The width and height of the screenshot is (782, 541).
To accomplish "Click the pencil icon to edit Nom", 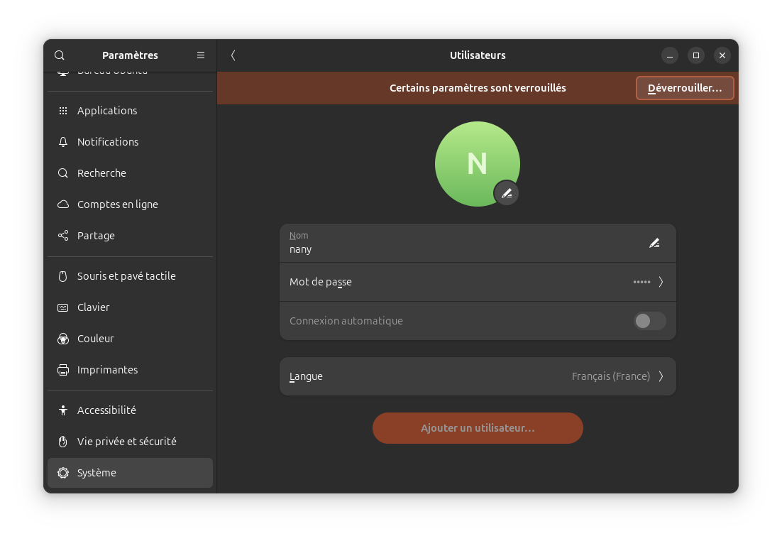I will coord(654,243).
